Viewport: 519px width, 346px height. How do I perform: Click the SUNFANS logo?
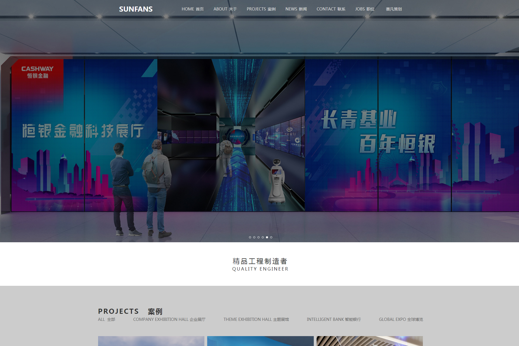pyautogui.click(x=136, y=9)
